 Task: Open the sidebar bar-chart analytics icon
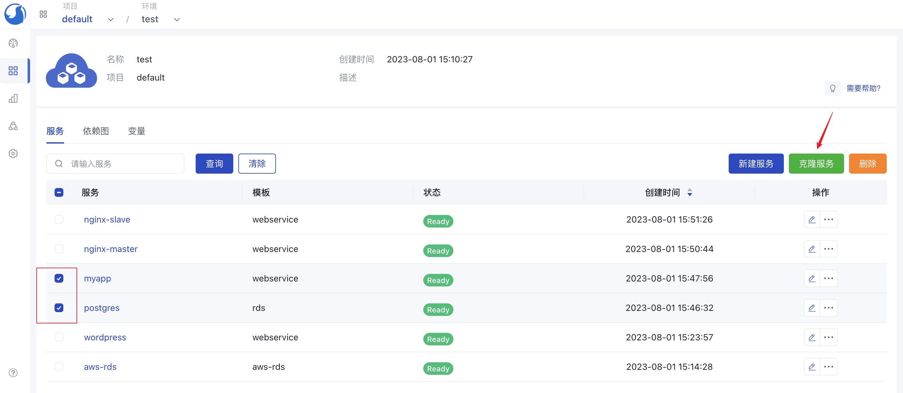pos(13,98)
